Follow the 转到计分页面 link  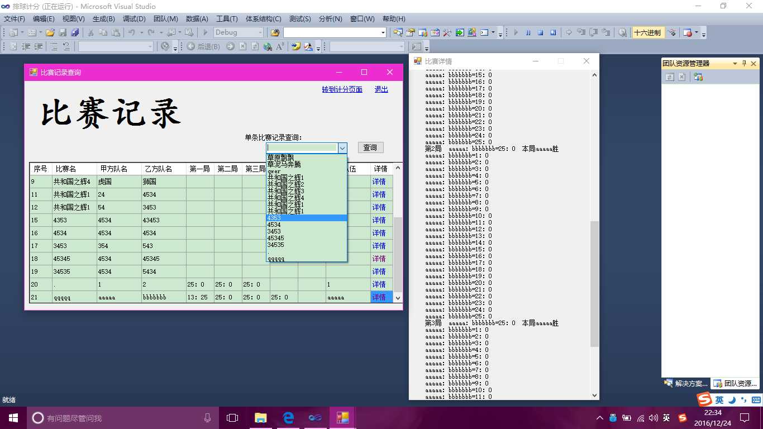(x=342, y=89)
